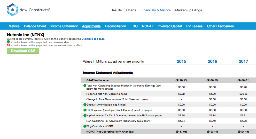
Task: Open Marked-up Filings
Action: click(188, 10)
